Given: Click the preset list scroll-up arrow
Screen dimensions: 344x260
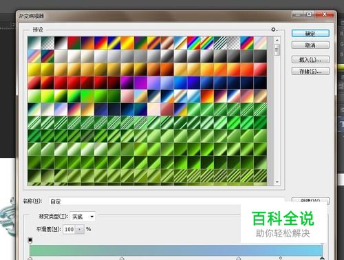Looking at the screenshot, I should 277,40.
